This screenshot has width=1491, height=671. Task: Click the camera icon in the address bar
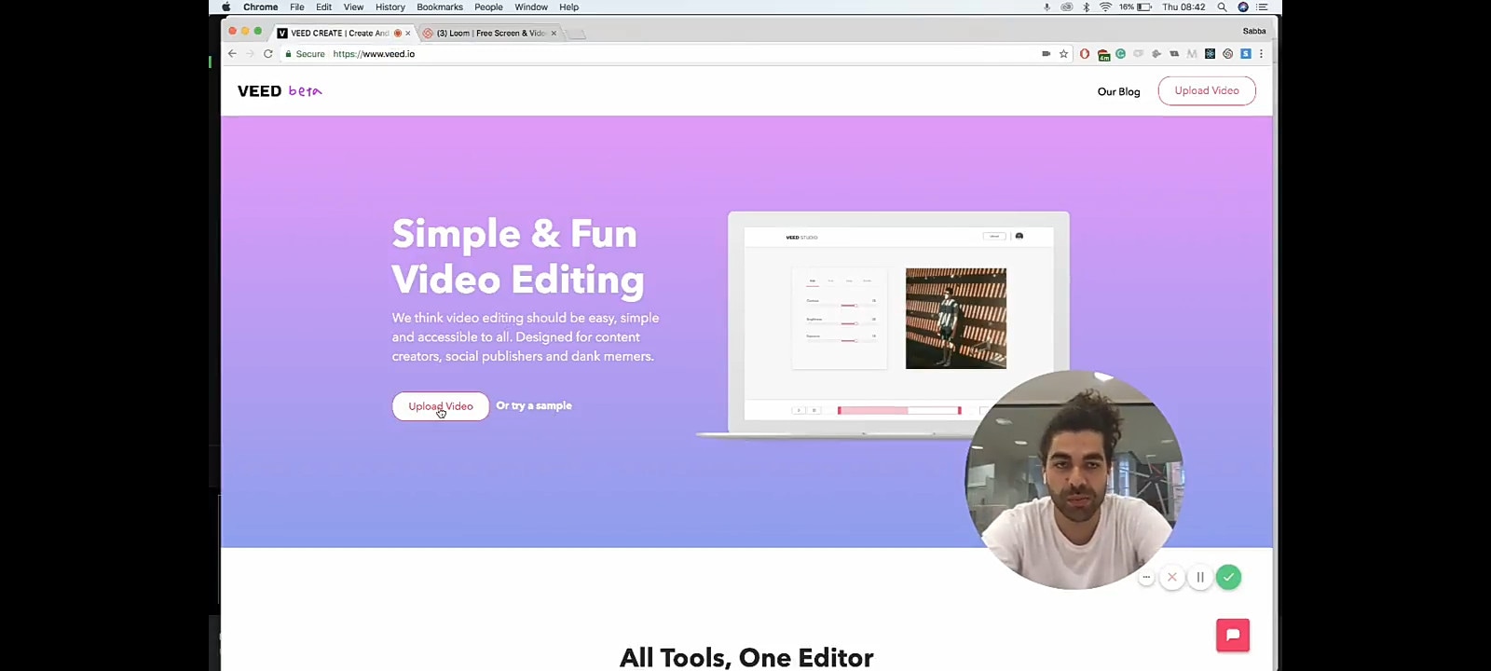click(x=1046, y=54)
